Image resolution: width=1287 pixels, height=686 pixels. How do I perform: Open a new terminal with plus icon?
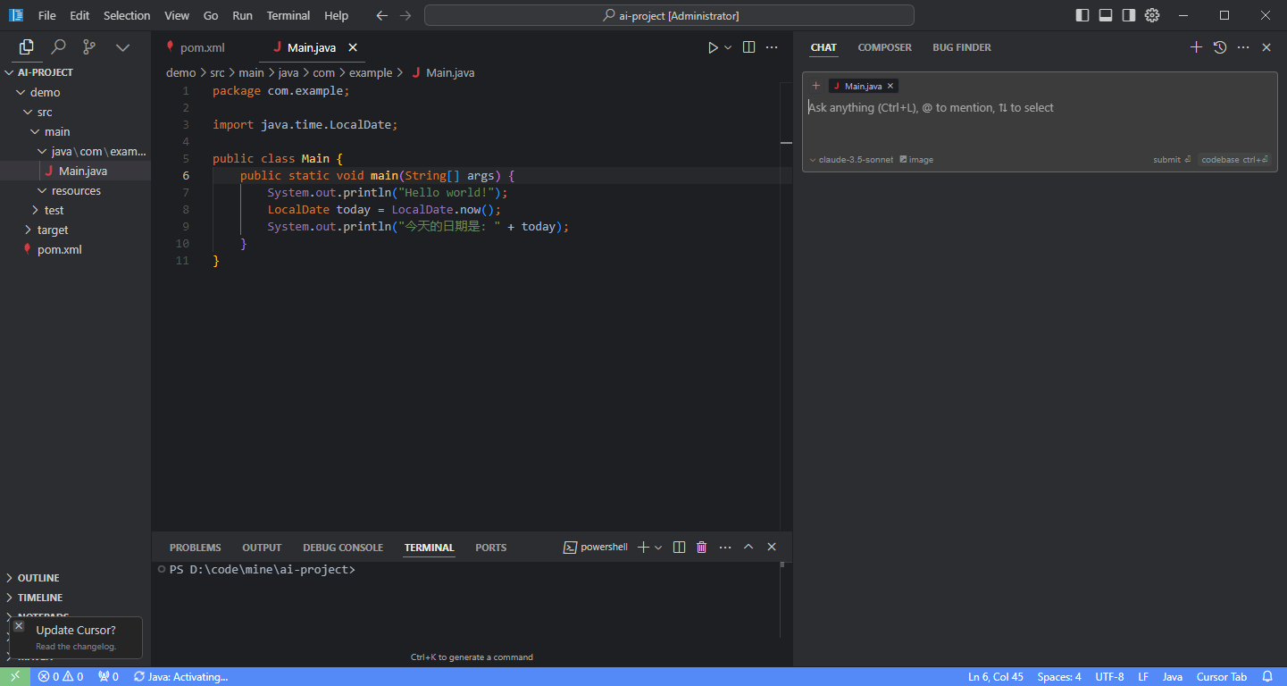pos(643,547)
